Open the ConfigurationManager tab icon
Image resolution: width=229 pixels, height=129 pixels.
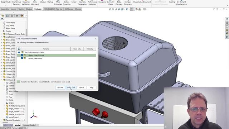pos(12,16)
